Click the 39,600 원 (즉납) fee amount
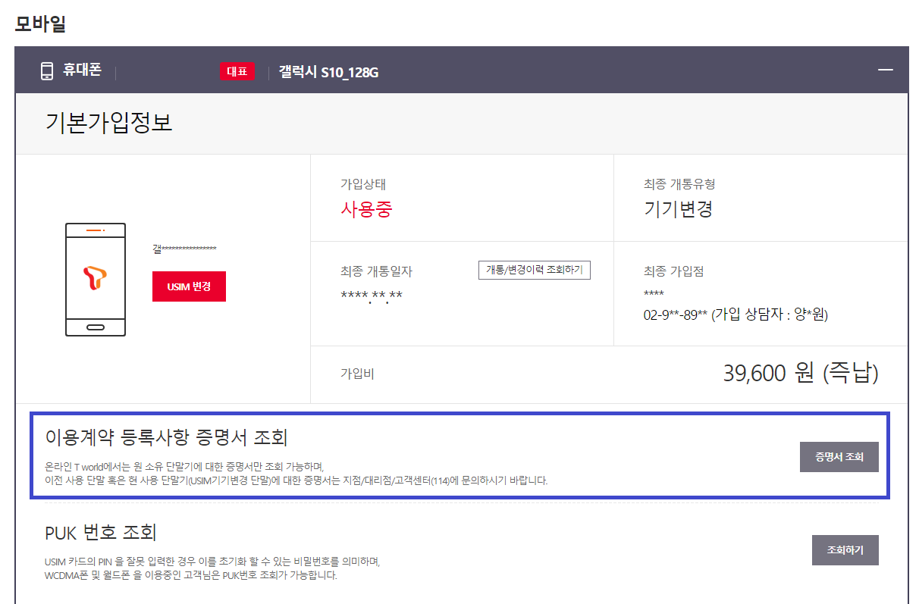This screenshot has height=604, width=919. [801, 373]
